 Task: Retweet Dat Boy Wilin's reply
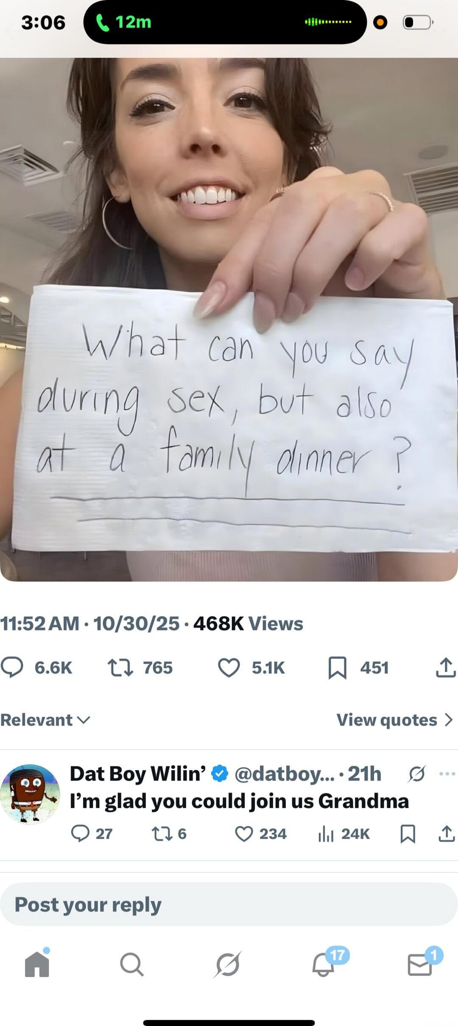click(162, 834)
